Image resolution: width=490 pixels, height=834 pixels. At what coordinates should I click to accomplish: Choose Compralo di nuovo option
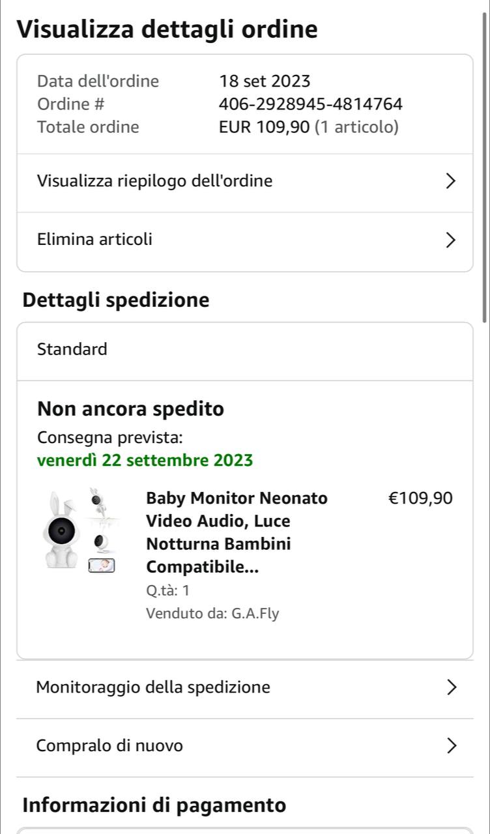[x=109, y=746]
